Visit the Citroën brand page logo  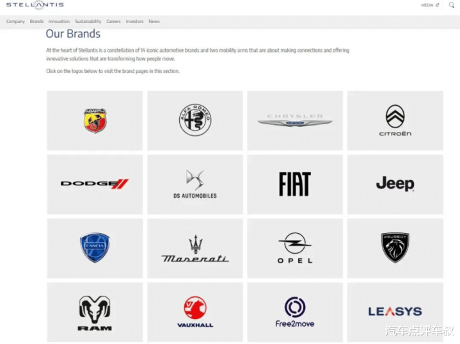point(395,120)
